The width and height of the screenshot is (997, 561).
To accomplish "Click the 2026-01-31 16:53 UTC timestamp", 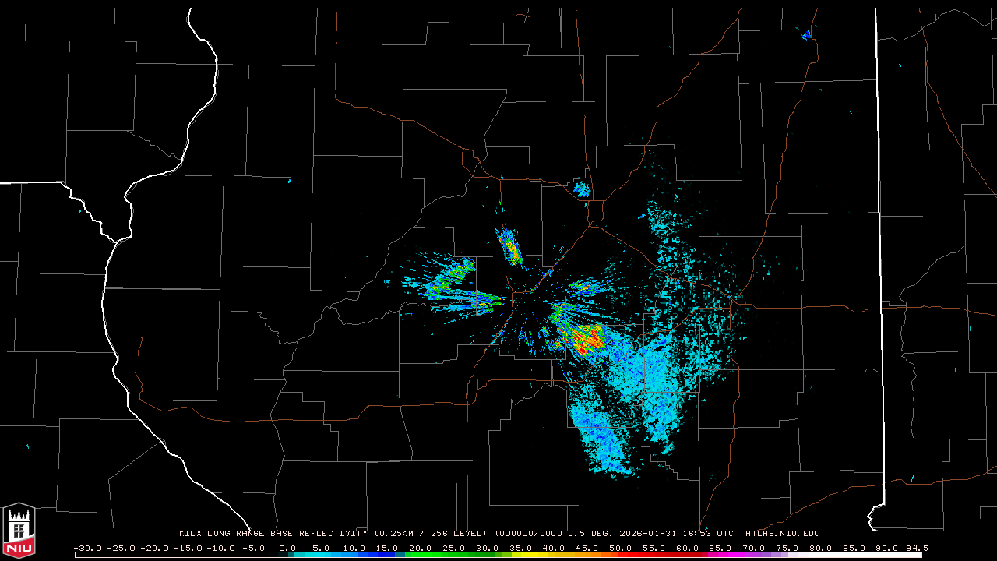I will point(676,534).
